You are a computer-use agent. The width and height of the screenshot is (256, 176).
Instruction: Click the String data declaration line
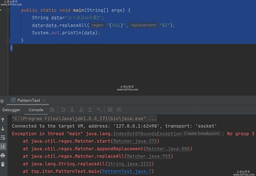click(x=68, y=18)
